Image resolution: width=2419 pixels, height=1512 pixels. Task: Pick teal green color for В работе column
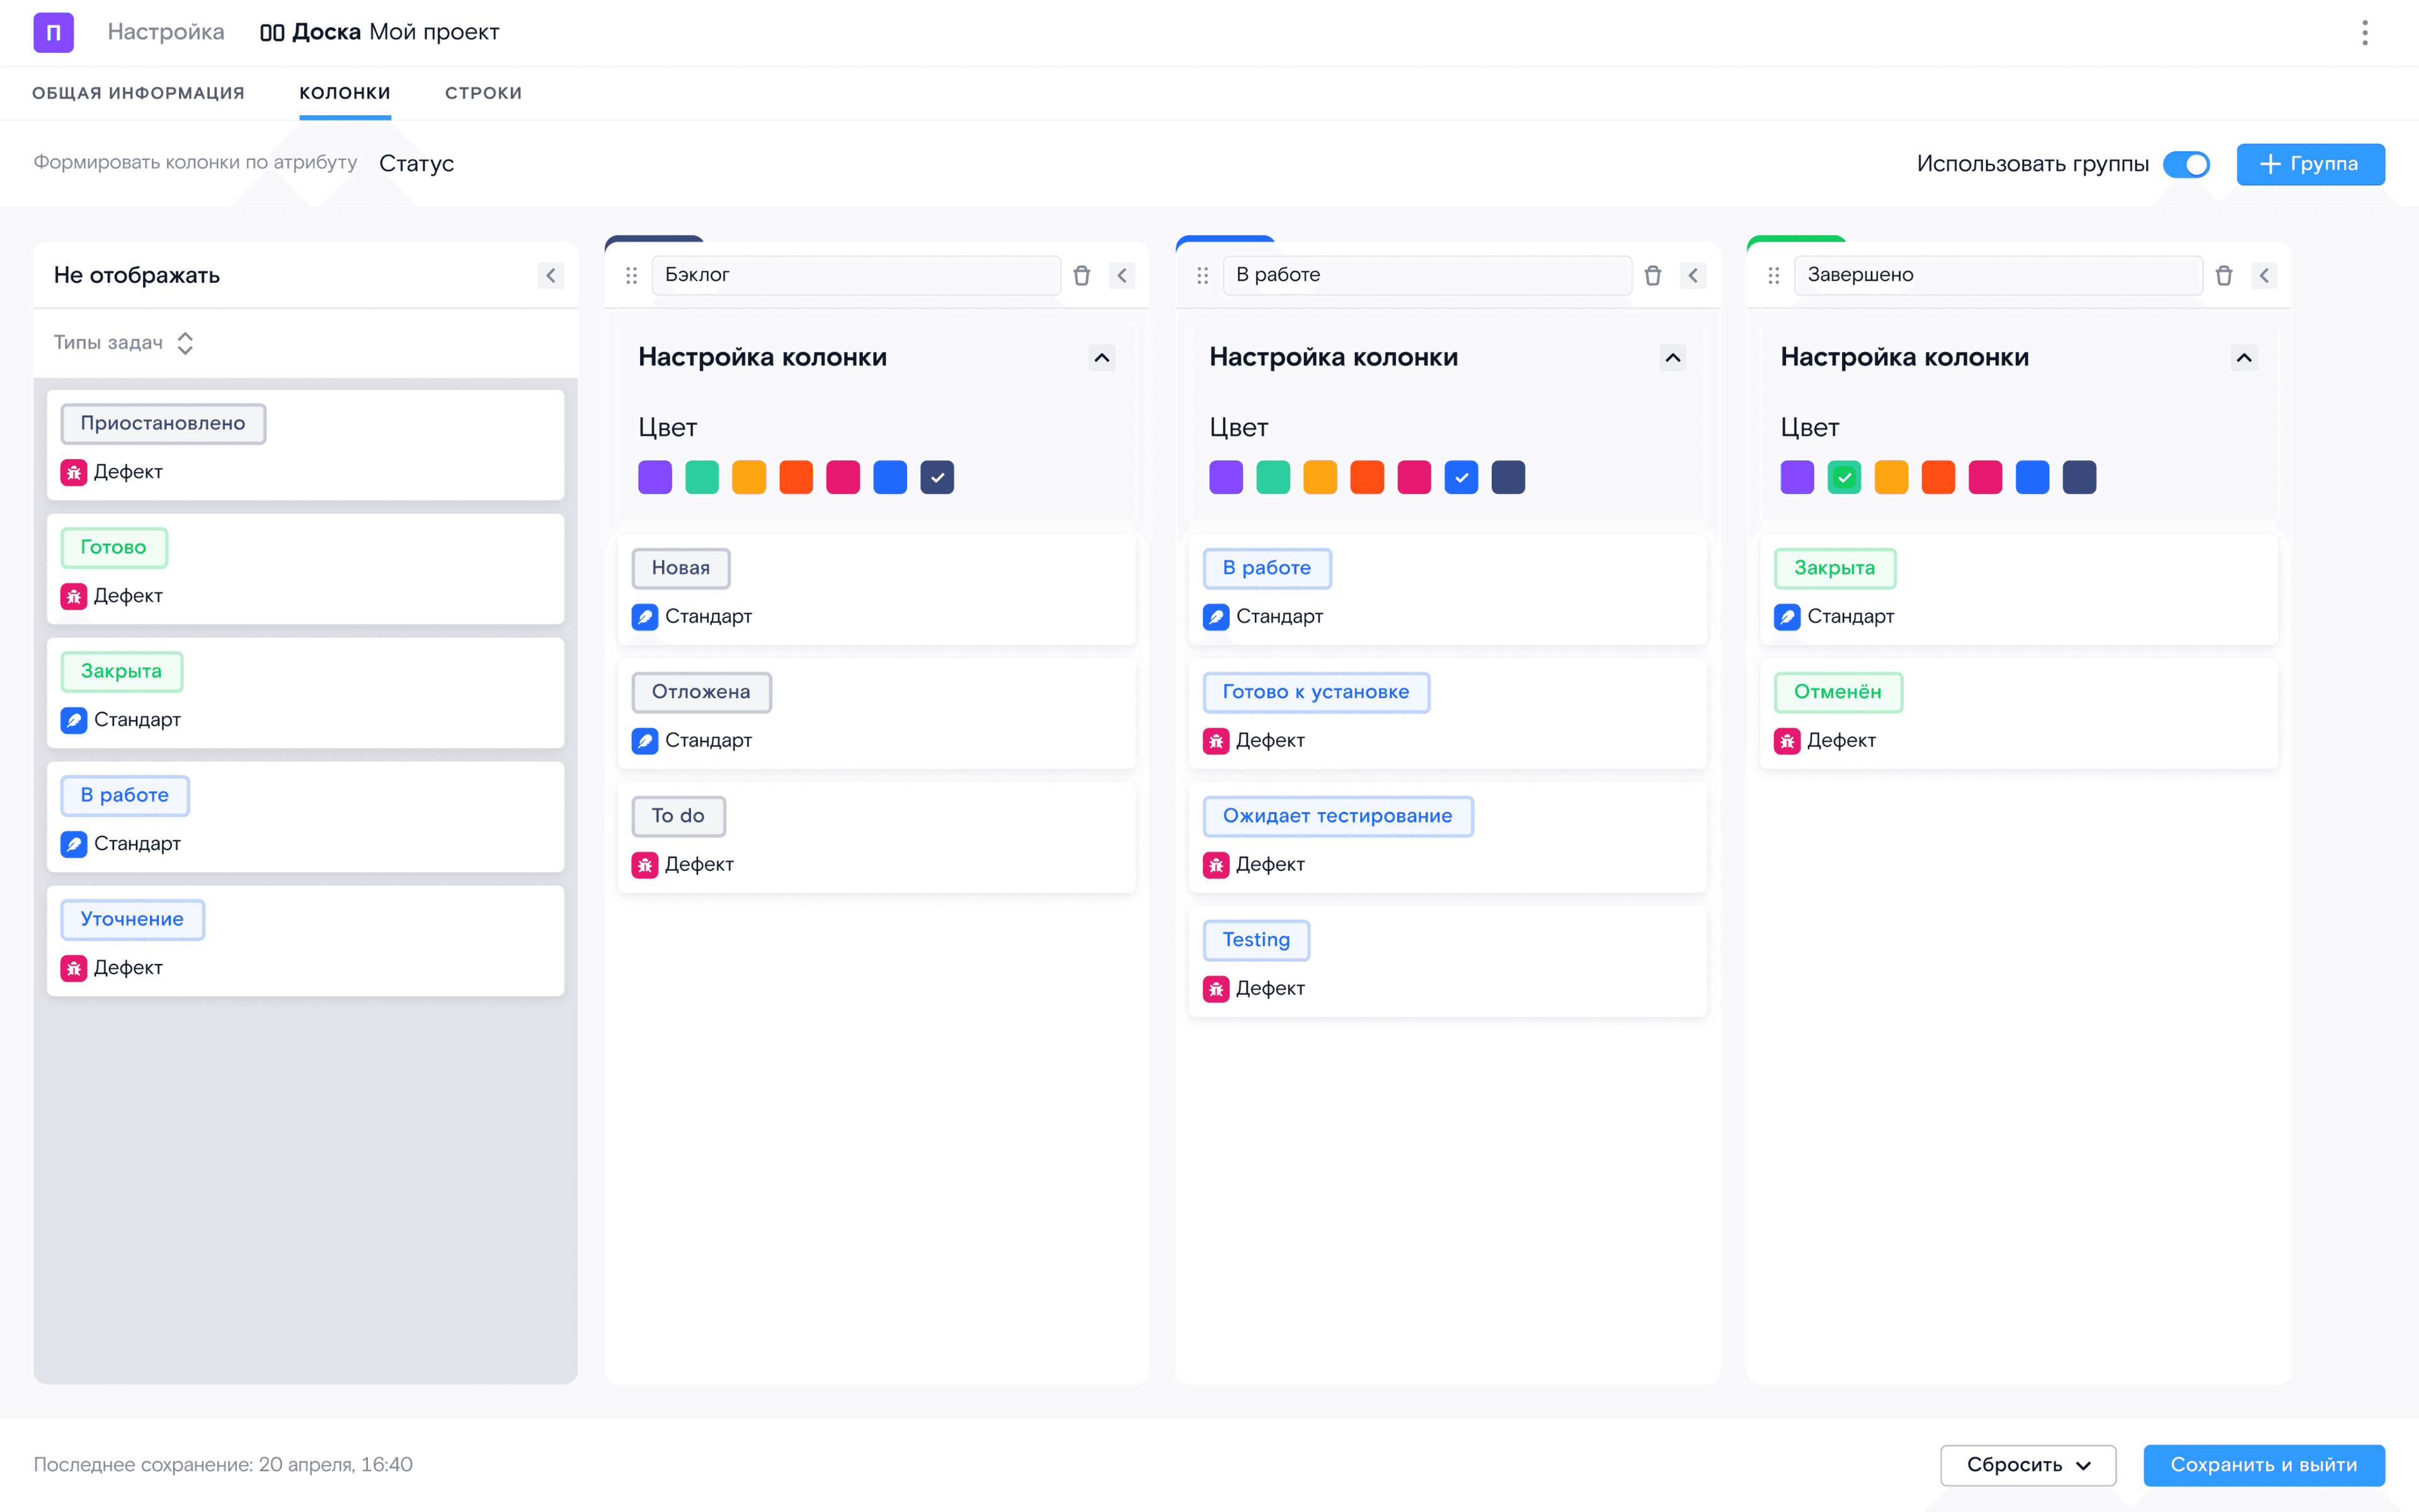point(1272,477)
